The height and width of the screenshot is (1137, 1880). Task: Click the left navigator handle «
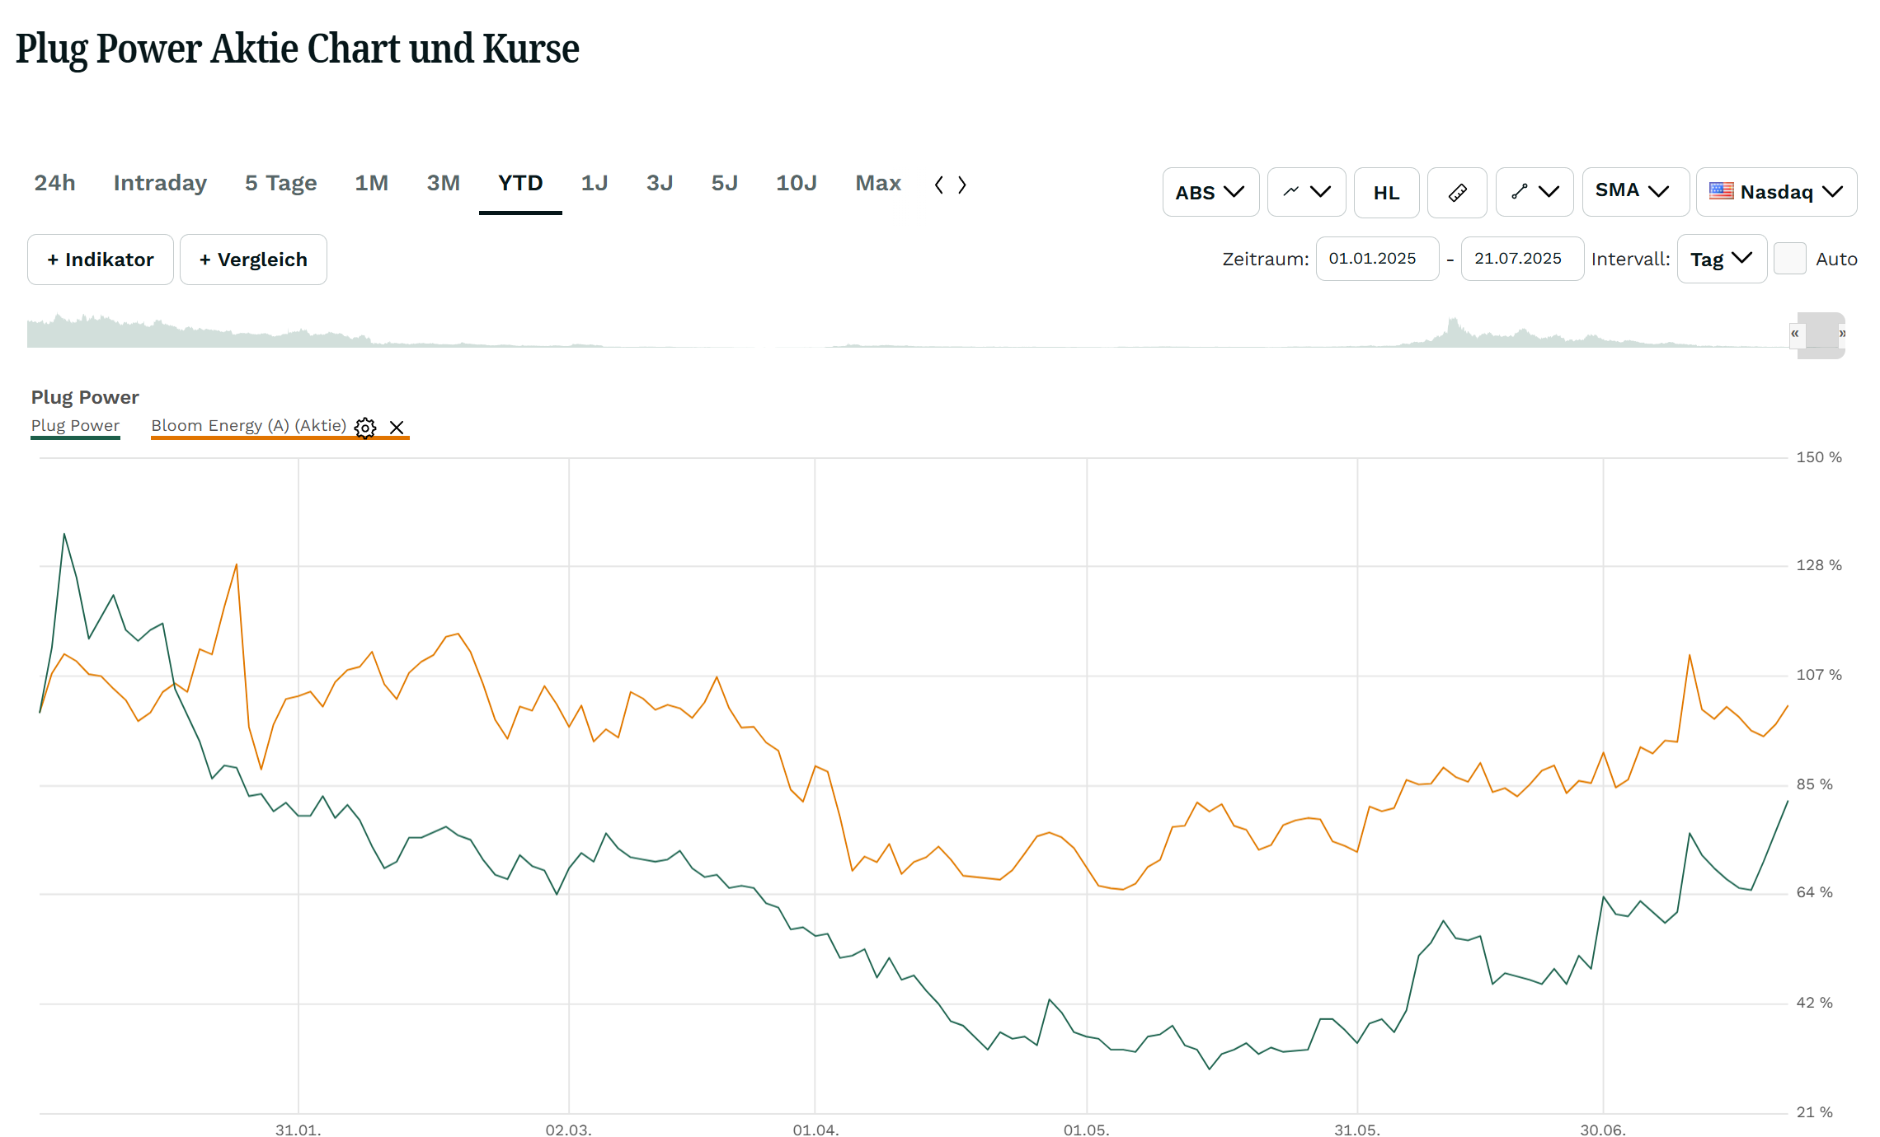pyautogui.click(x=1795, y=334)
